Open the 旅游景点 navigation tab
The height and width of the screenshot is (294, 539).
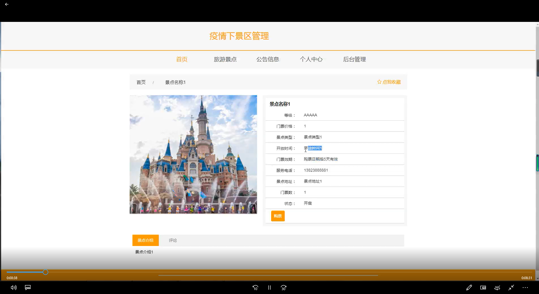(225, 59)
